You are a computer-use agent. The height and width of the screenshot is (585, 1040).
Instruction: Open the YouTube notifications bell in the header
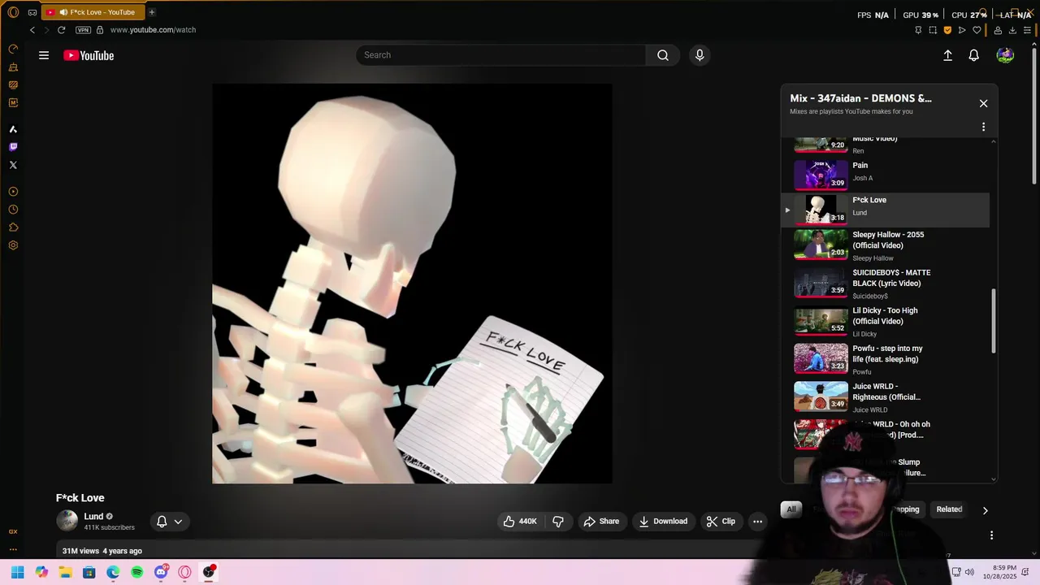(973, 55)
